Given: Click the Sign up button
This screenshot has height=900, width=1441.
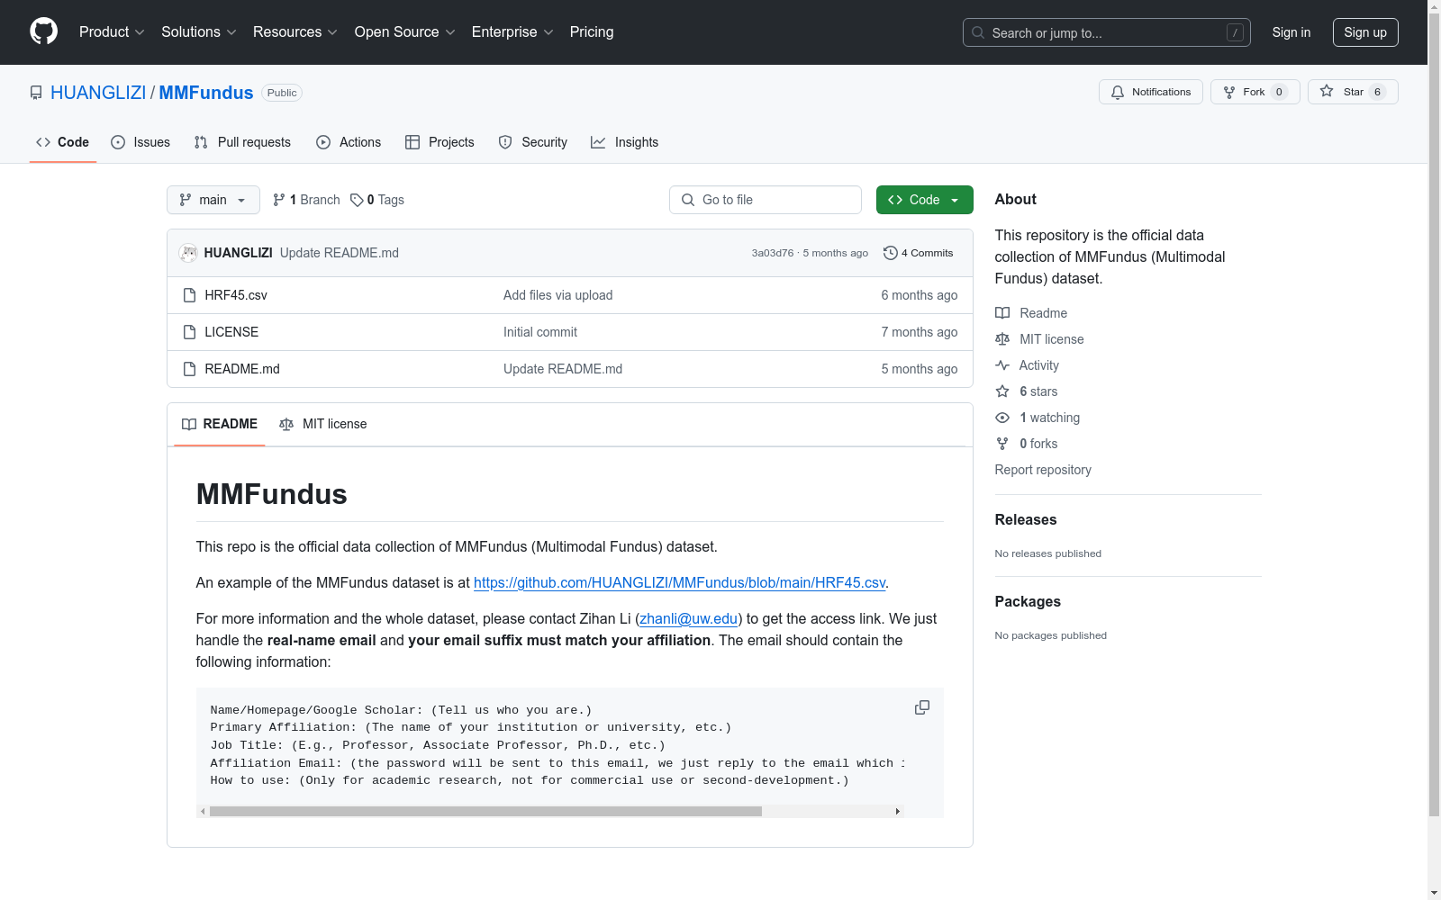Looking at the screenshot, I should tap(1365, 32).
